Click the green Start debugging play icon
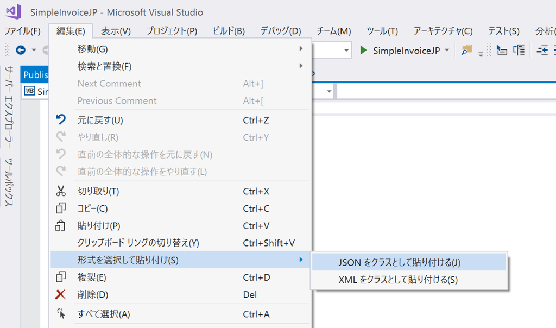 363,51
